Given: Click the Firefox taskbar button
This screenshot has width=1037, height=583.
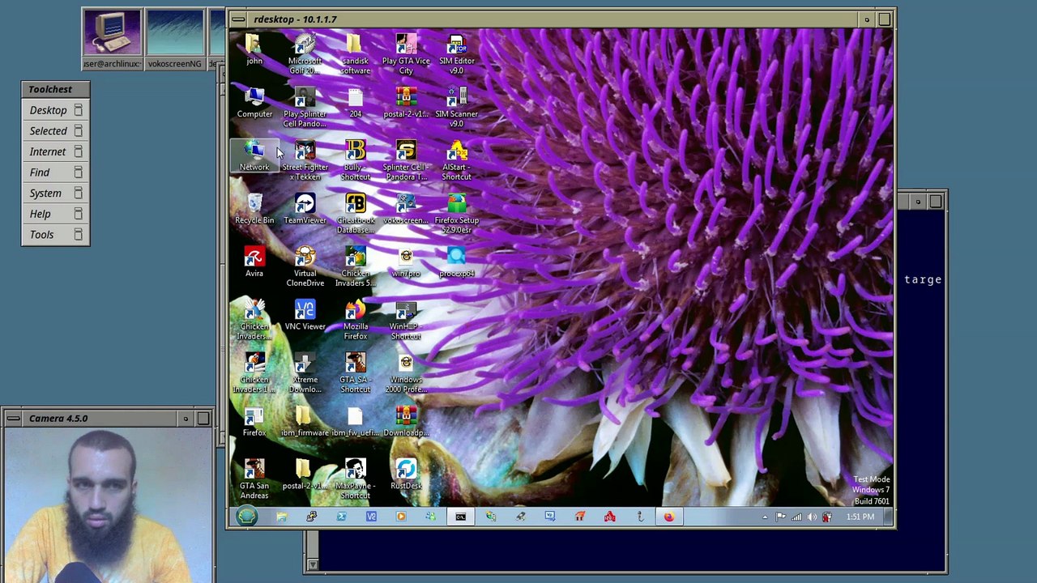Looking at the screenshot, I should click(669, 517).
